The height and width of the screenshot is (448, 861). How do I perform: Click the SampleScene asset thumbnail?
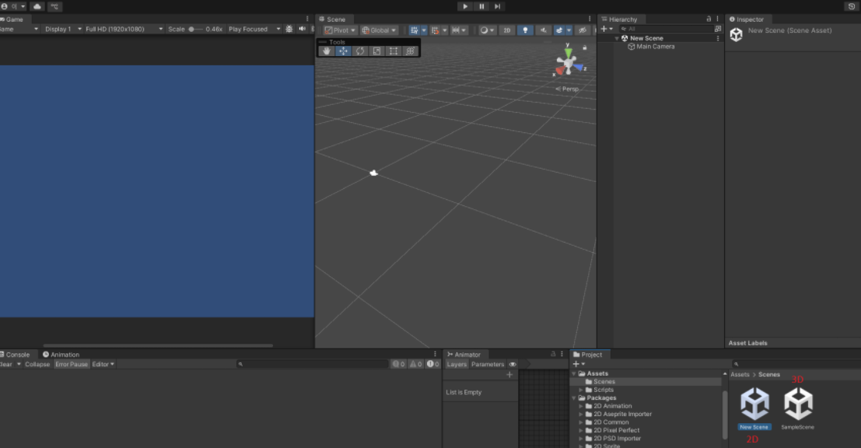click(798, 404)
